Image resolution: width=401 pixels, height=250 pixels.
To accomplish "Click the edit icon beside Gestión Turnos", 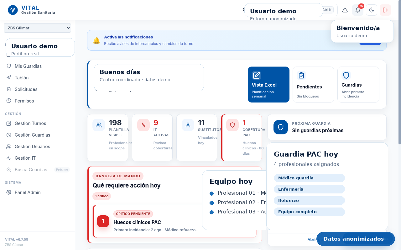I will tap(9, 123).
